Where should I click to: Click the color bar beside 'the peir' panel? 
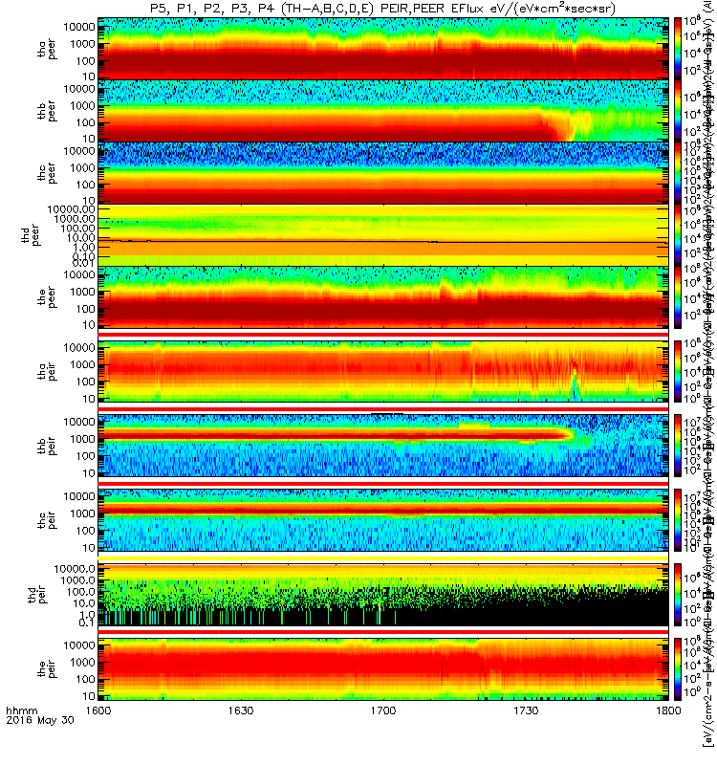pos(678,668)
